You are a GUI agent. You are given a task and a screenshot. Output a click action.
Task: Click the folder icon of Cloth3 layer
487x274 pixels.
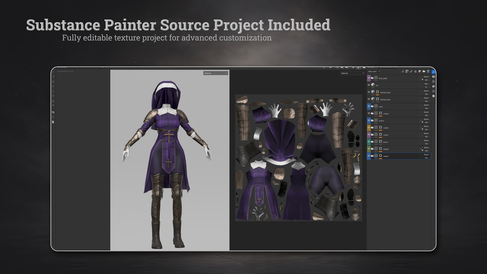point(372,121)
